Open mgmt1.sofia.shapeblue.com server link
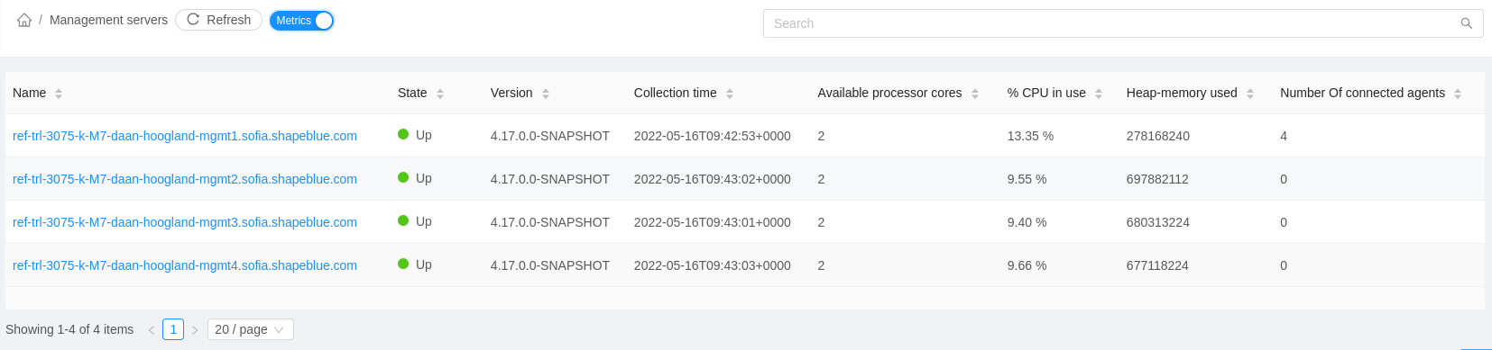 click(x=185, y=136)
